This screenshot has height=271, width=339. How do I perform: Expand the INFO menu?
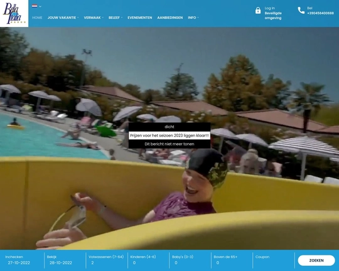pyautogui.click(x=193, y=18)
